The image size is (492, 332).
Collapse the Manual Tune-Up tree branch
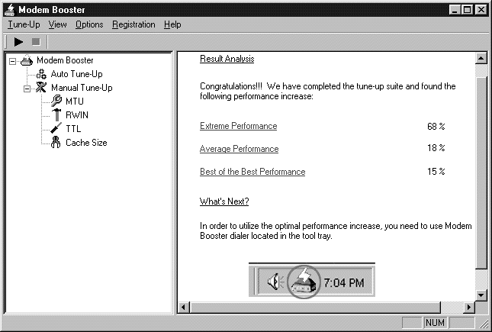pyautogui.click(x=27, y=89)
